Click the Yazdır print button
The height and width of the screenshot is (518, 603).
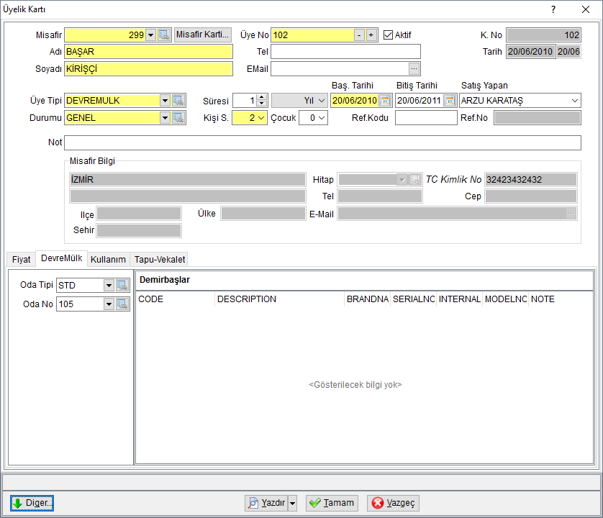point(267,503)
